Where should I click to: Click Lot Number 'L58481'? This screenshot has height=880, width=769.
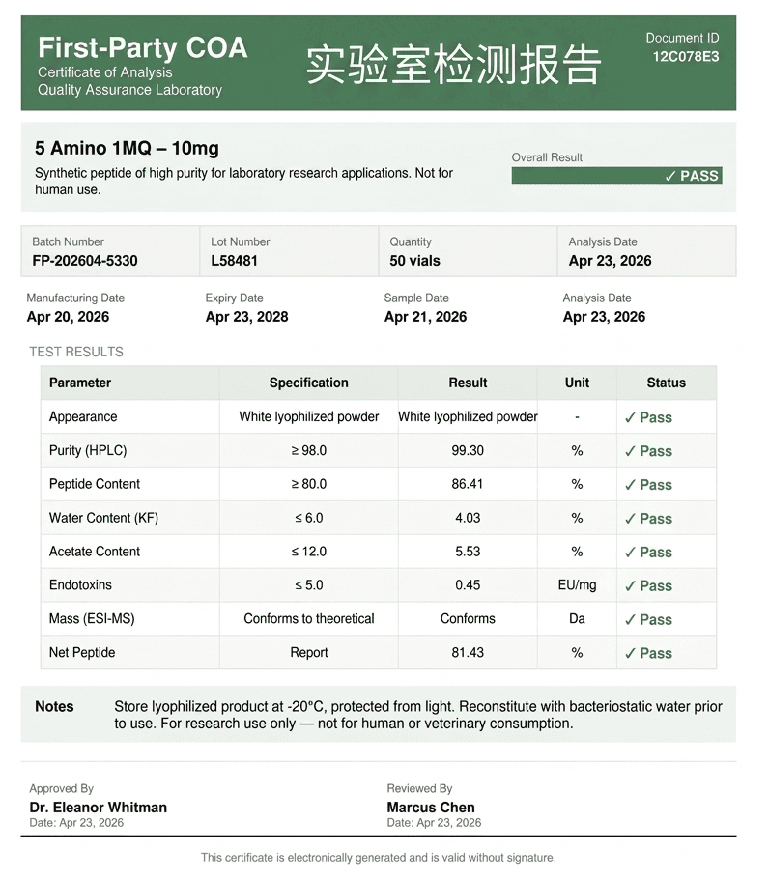click(x=234, y=261)
